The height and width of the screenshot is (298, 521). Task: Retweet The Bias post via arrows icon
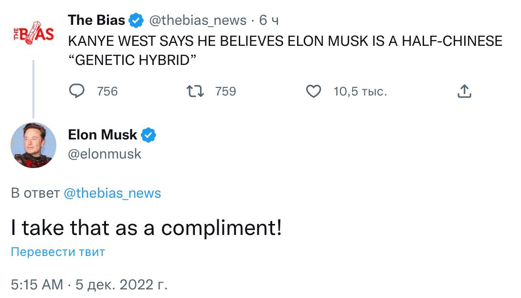[195, 91]
